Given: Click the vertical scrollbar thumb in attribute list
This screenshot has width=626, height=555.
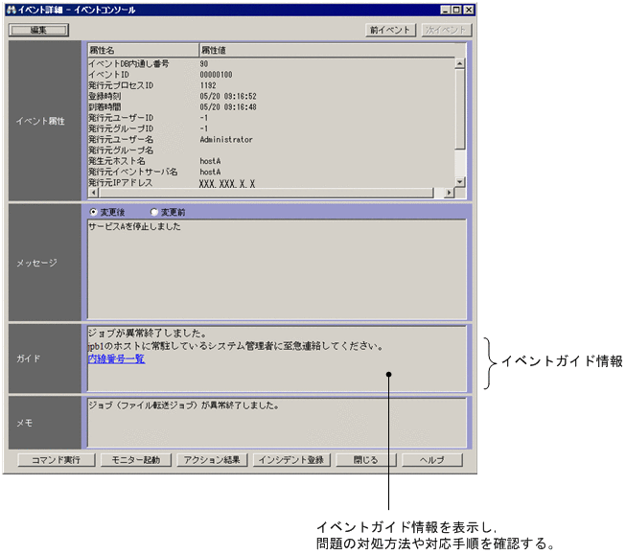Looking at the screenshot, I should [460, 108].
